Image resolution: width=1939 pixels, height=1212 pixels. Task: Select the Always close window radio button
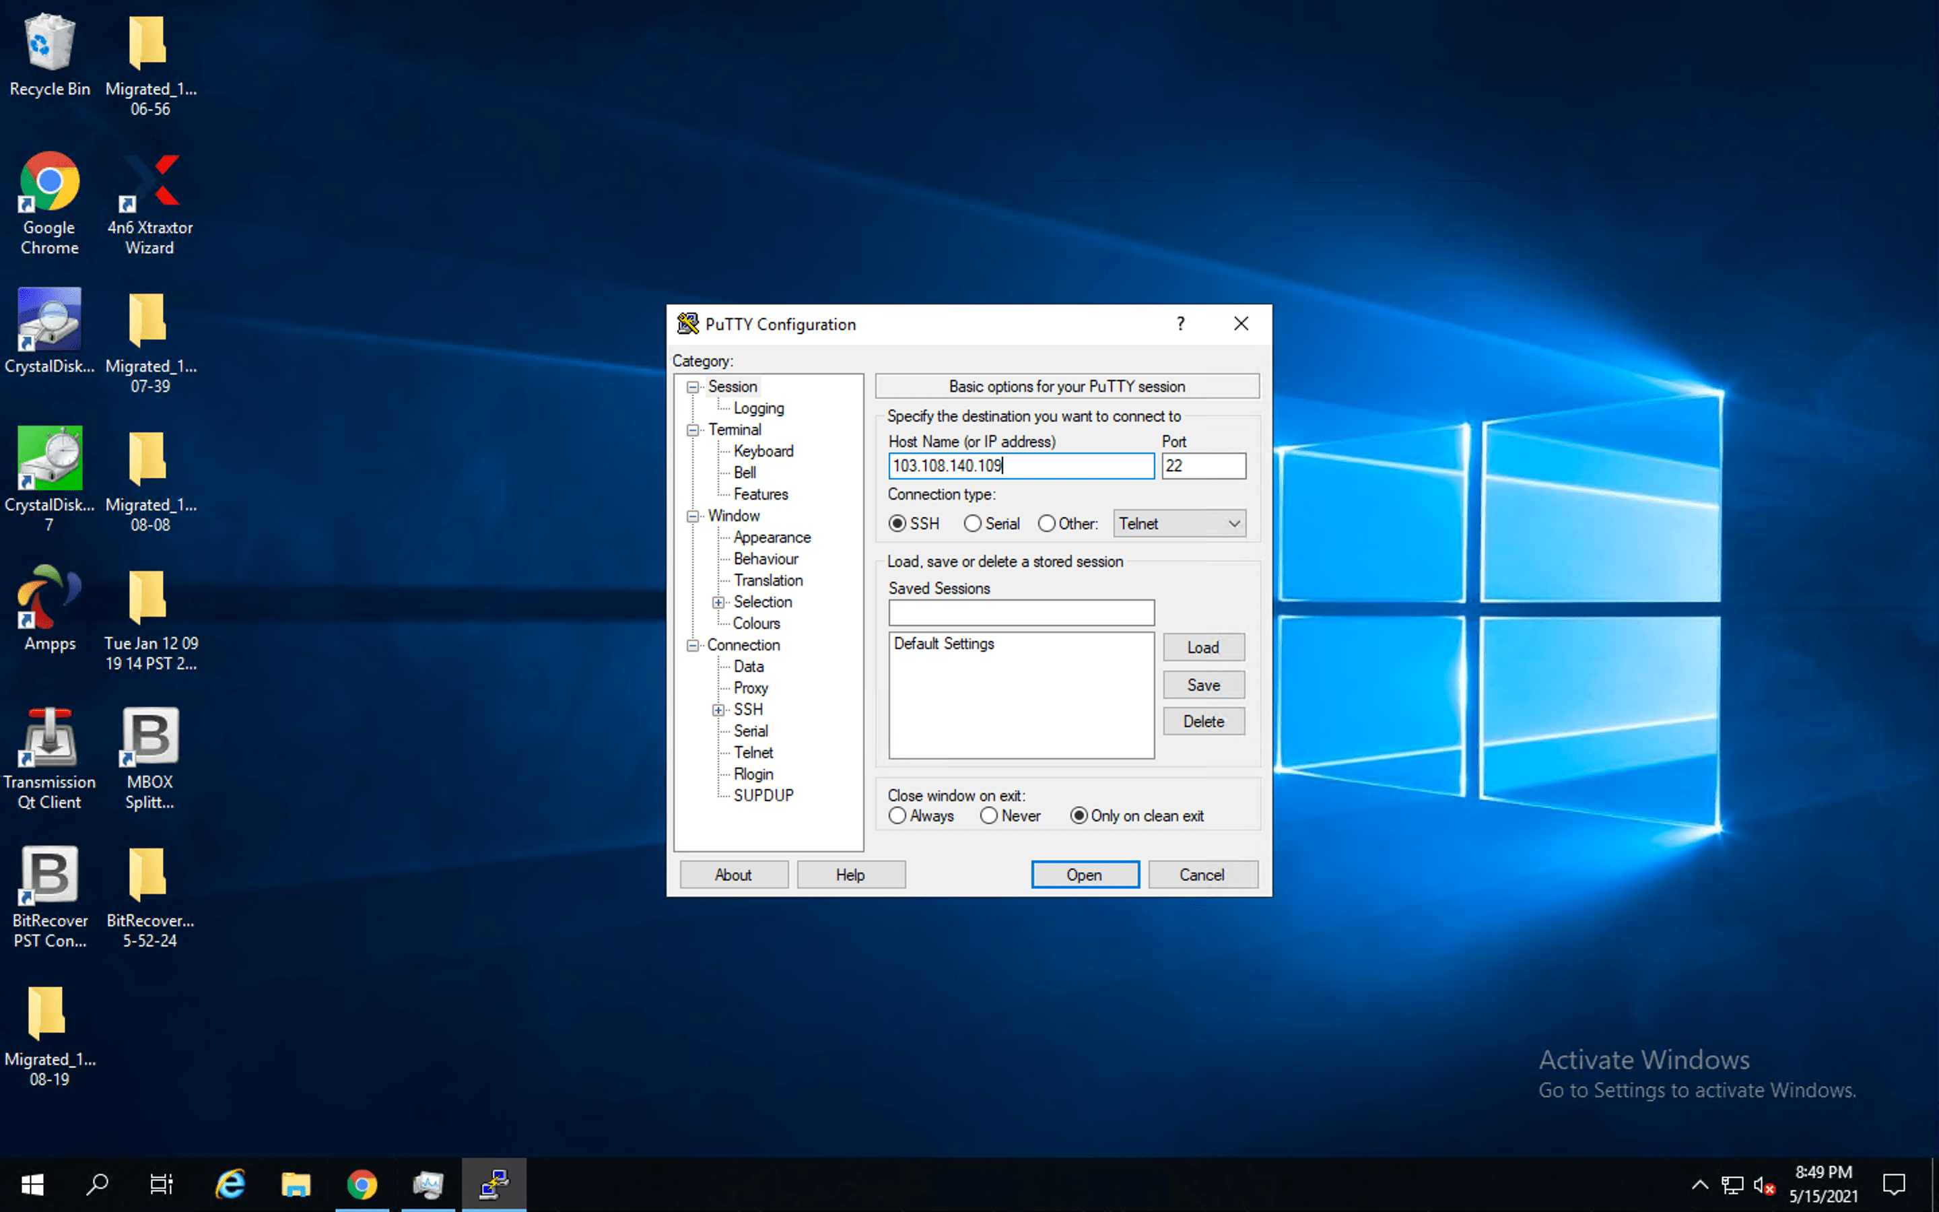[898, 816]
